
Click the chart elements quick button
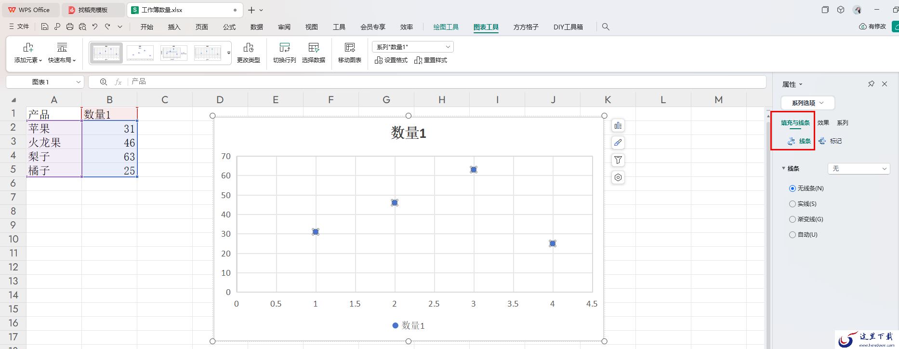(618, 125)
